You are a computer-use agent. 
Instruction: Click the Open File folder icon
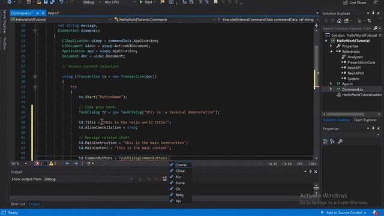[39, 2]
